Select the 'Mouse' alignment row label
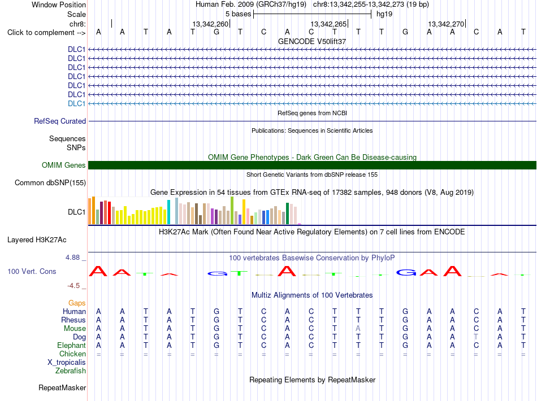537x401 pixels. 75,329
